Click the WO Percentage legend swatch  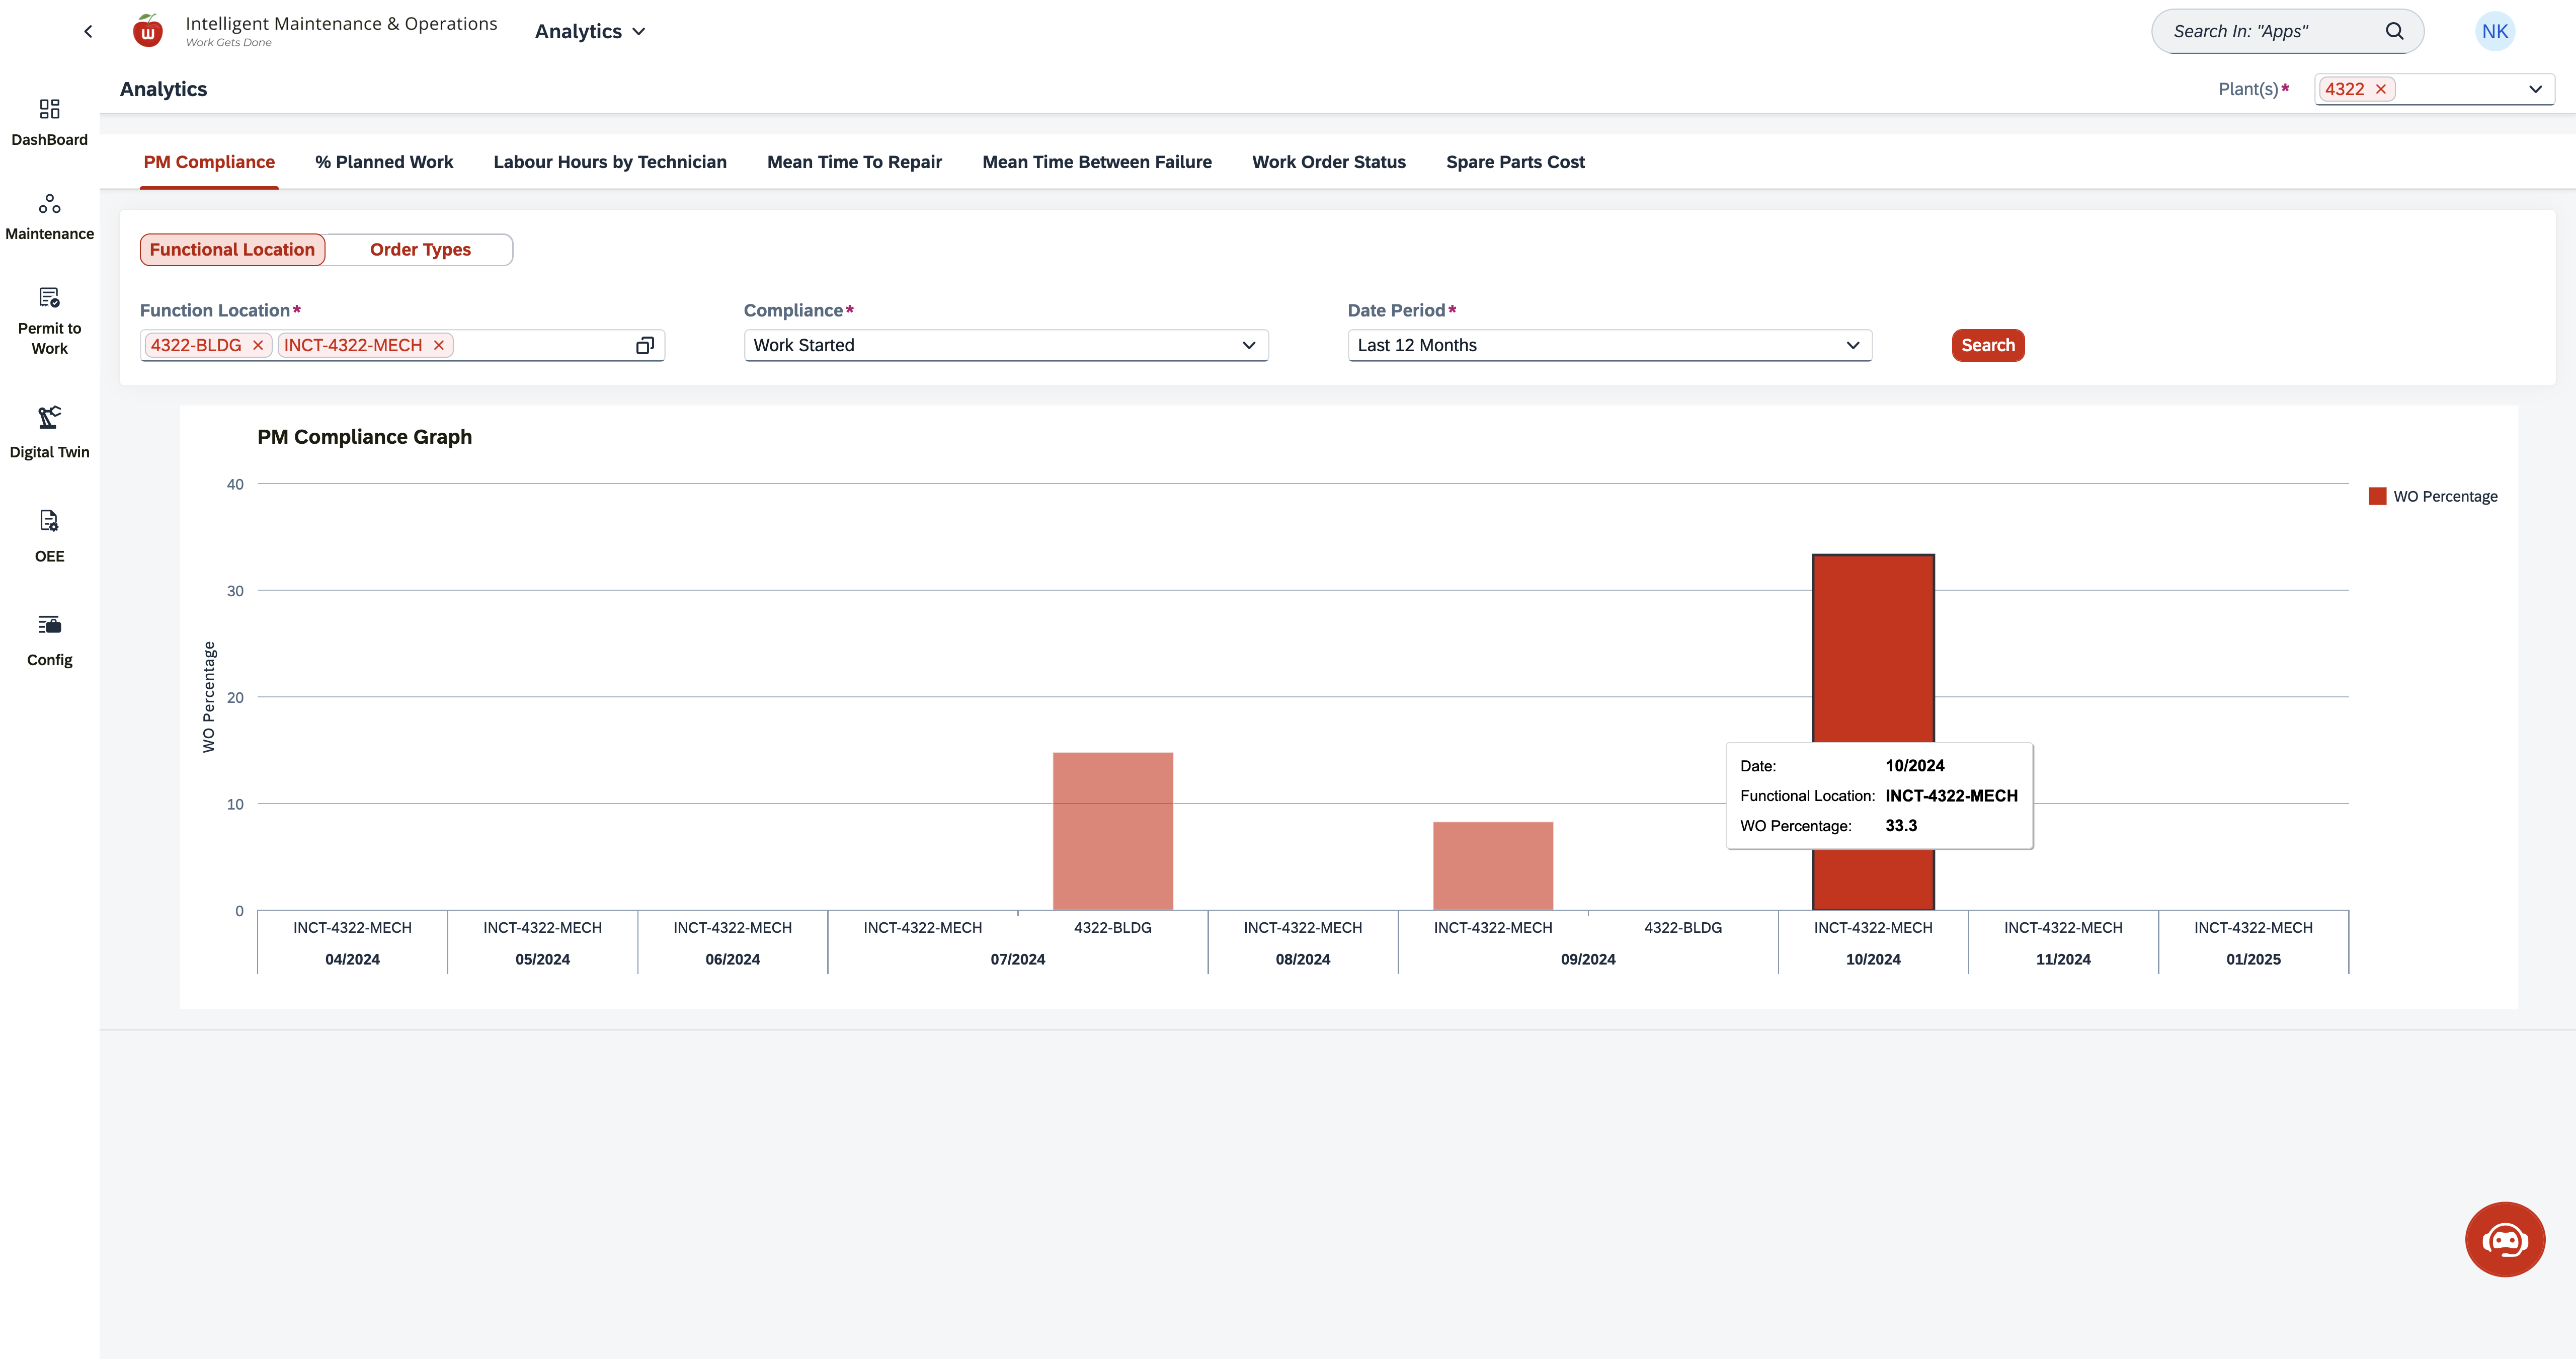click(x=2378, y=496)
